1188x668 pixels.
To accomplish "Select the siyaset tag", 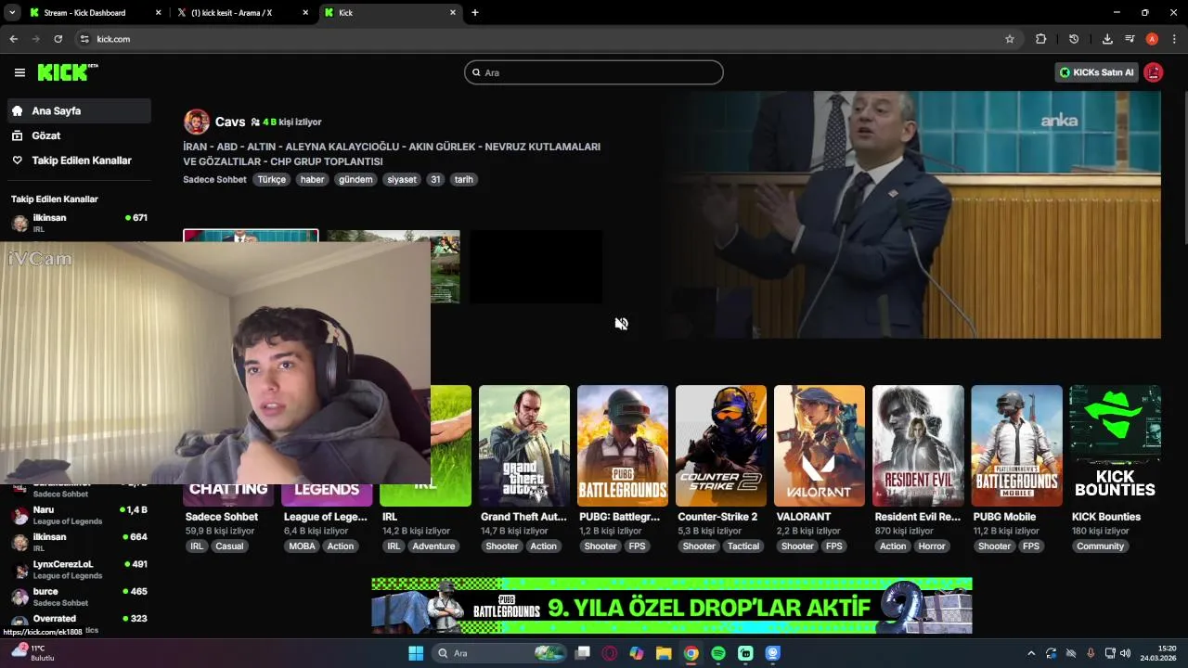I will point(402,179).
